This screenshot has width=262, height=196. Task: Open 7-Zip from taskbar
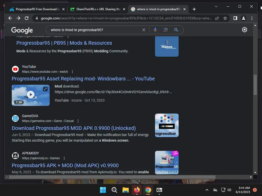coord(159,190)
